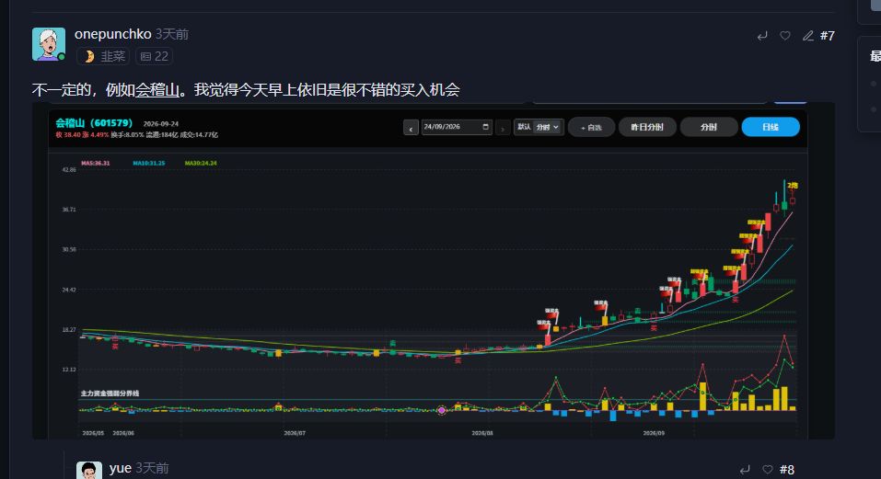Click the MA10:31.25 indicator label
This screenshot has height=479, width=881.
coord(149,164)
